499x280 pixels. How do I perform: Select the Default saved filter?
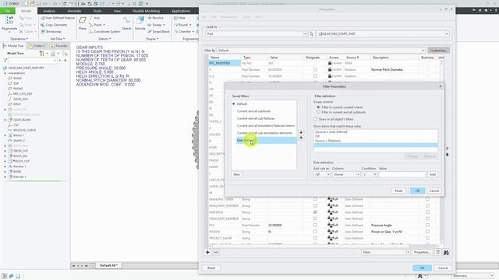242,103
